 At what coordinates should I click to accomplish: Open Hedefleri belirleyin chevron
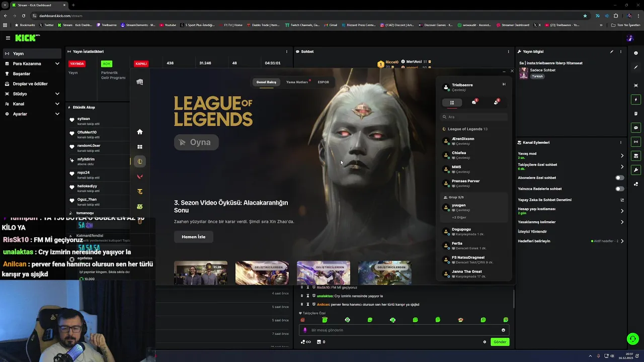pos(622,241)
